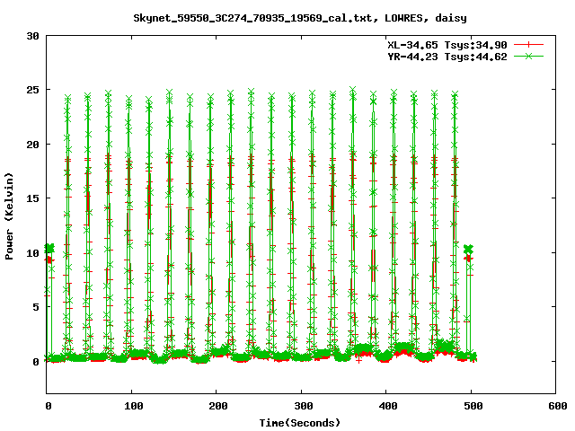Viewport: 575px width, 431px height.
Task: Click y-axis tick label 10
Action: [x=32, y=253]
